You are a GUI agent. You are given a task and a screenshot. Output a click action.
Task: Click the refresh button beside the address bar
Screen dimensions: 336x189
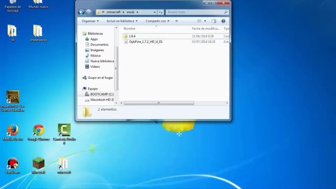tap(161, 12)
